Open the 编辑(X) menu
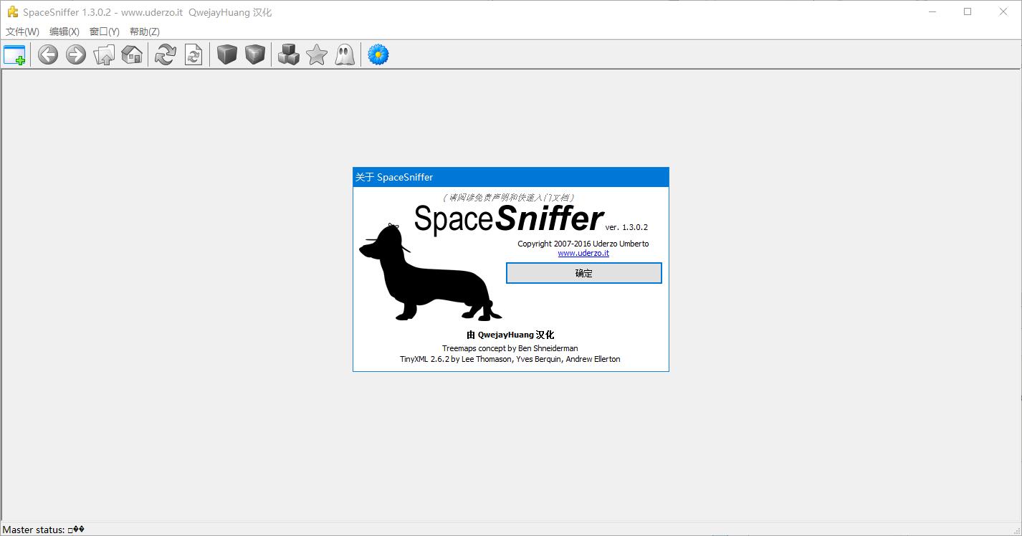The image size is (1022, 536). 64,32
